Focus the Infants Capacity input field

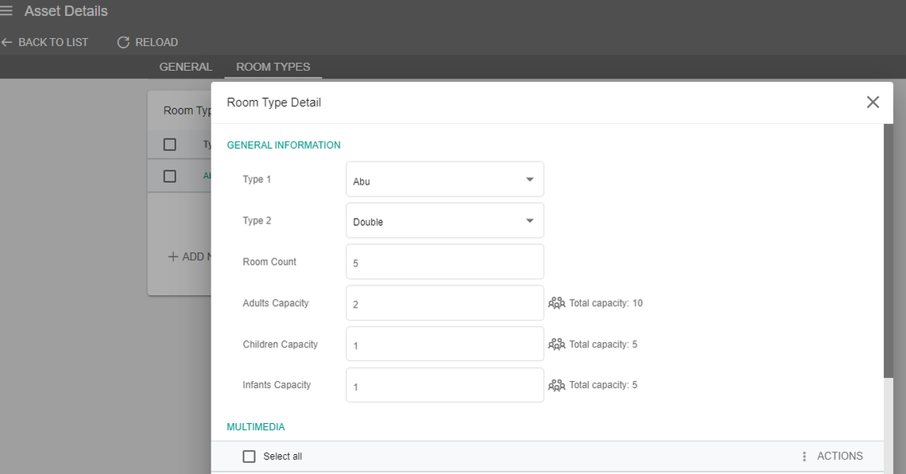[x=445, y=385]
